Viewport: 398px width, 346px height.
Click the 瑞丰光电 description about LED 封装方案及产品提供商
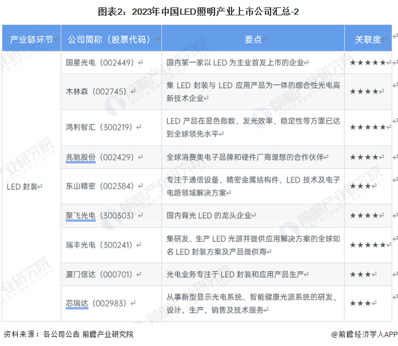(253, 245)
